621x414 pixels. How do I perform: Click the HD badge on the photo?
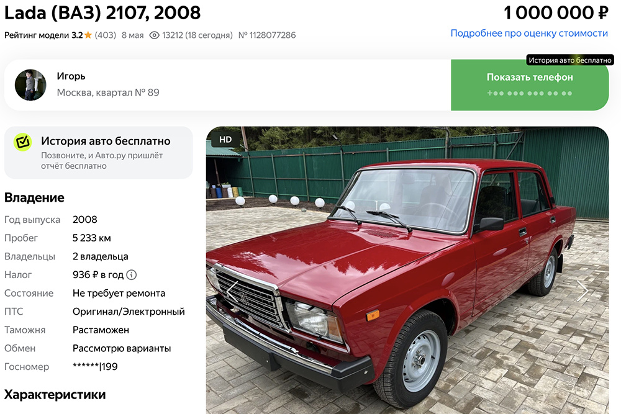(x=225, y=139)
